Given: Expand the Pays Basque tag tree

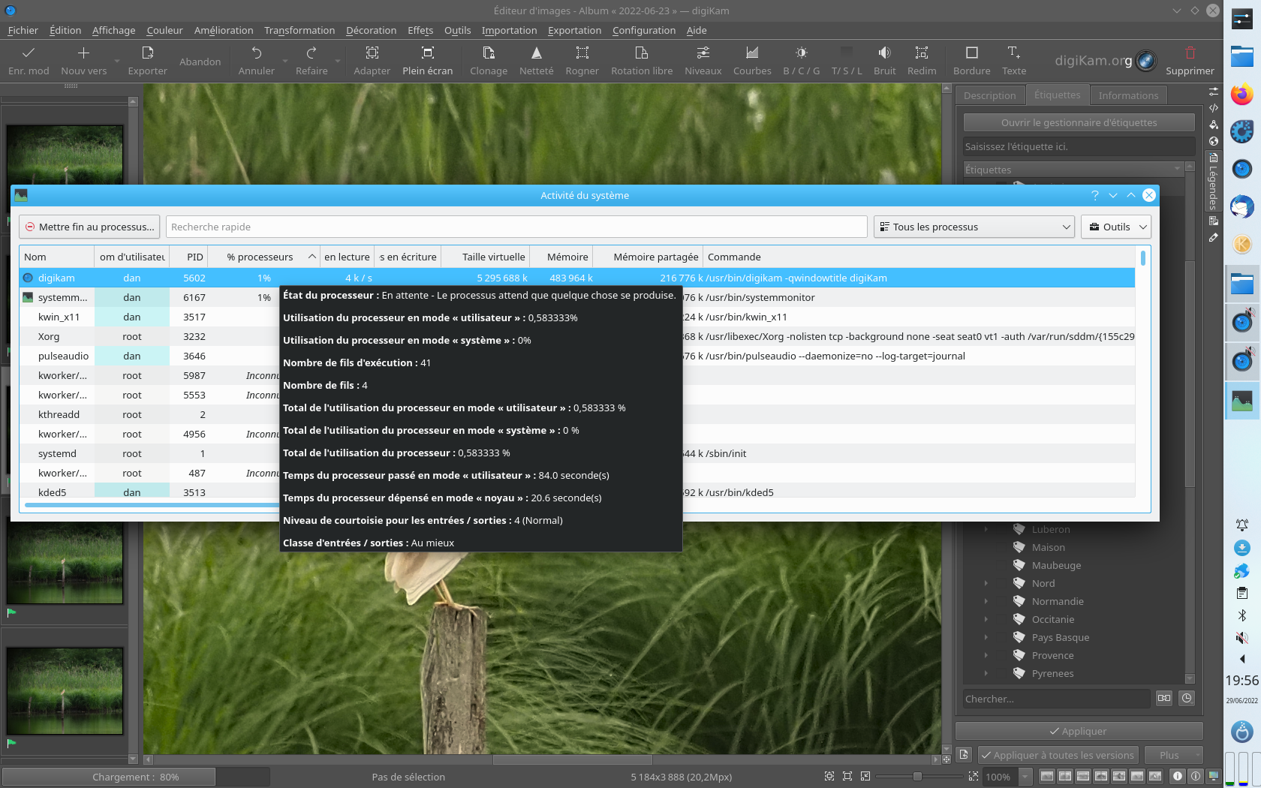Looking at the screenshot, I should 986,638.
